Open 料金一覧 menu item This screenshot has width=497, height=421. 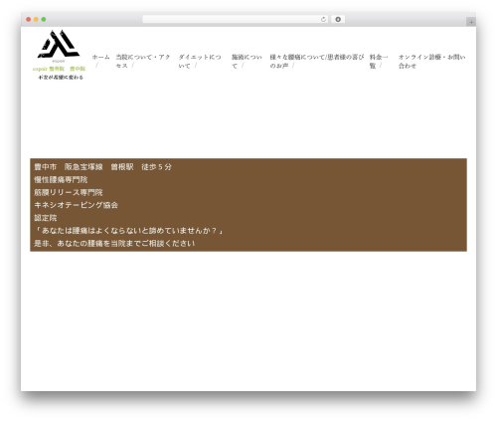click(379, 62)
